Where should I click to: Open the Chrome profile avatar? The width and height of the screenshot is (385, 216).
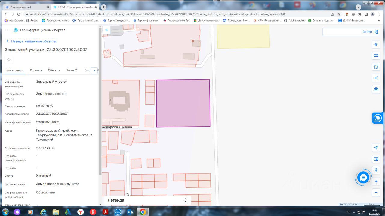(372, 14)
